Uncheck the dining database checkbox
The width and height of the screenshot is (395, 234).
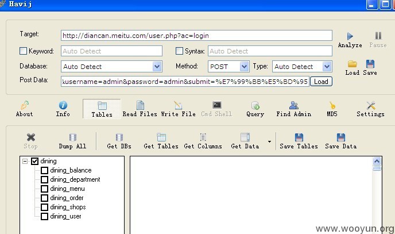tap(35, 161)
